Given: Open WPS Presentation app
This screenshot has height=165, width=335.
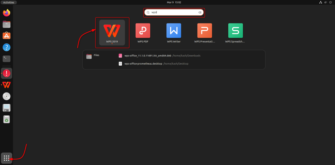Looking at the screenshot, I should [205, 33].
